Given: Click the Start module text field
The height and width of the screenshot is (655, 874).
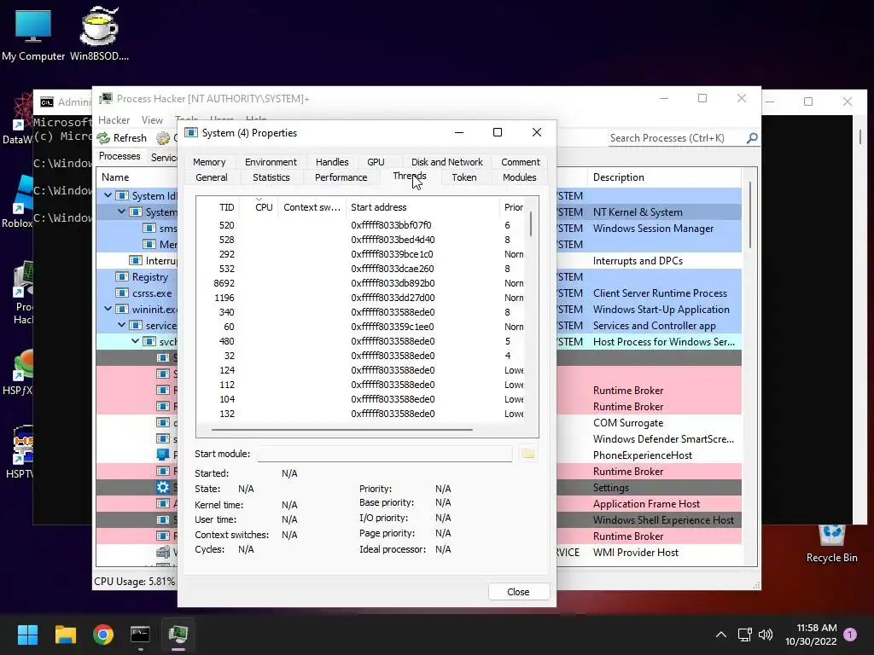Looking at the screenshot, I should pos(385,454).
